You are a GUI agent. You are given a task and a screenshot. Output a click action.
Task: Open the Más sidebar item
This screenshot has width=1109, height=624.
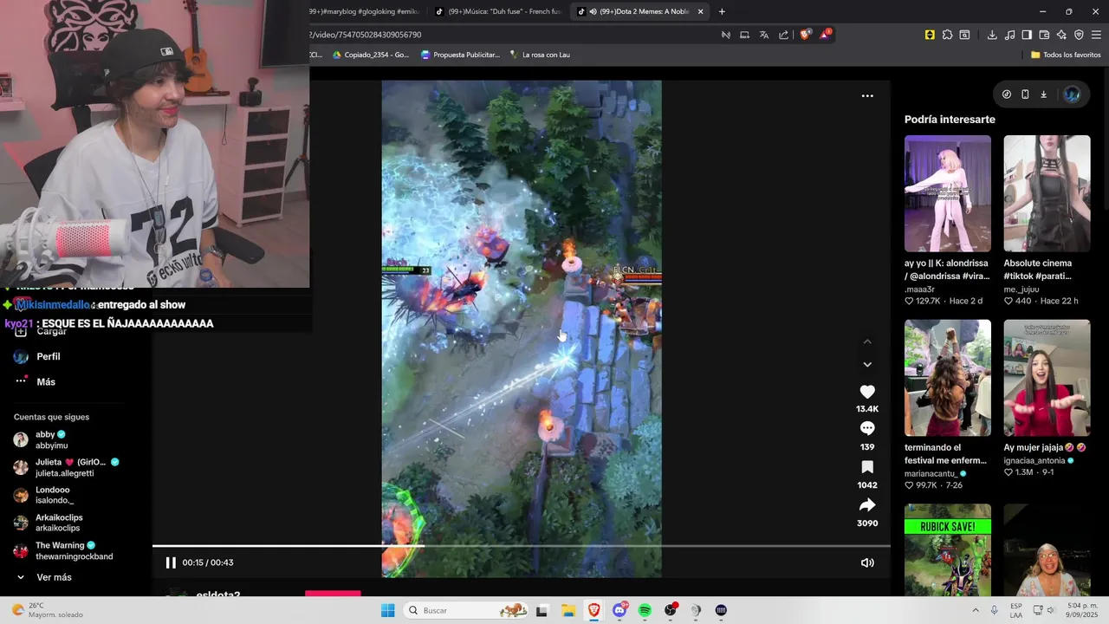point(45,381)
